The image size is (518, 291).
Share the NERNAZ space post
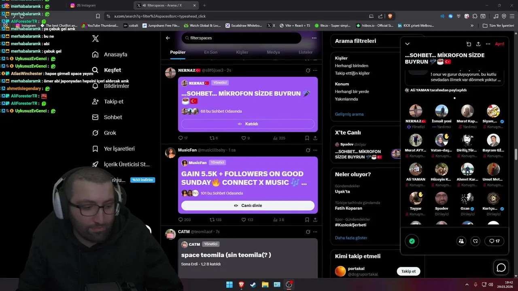click(x=315, y=138)
